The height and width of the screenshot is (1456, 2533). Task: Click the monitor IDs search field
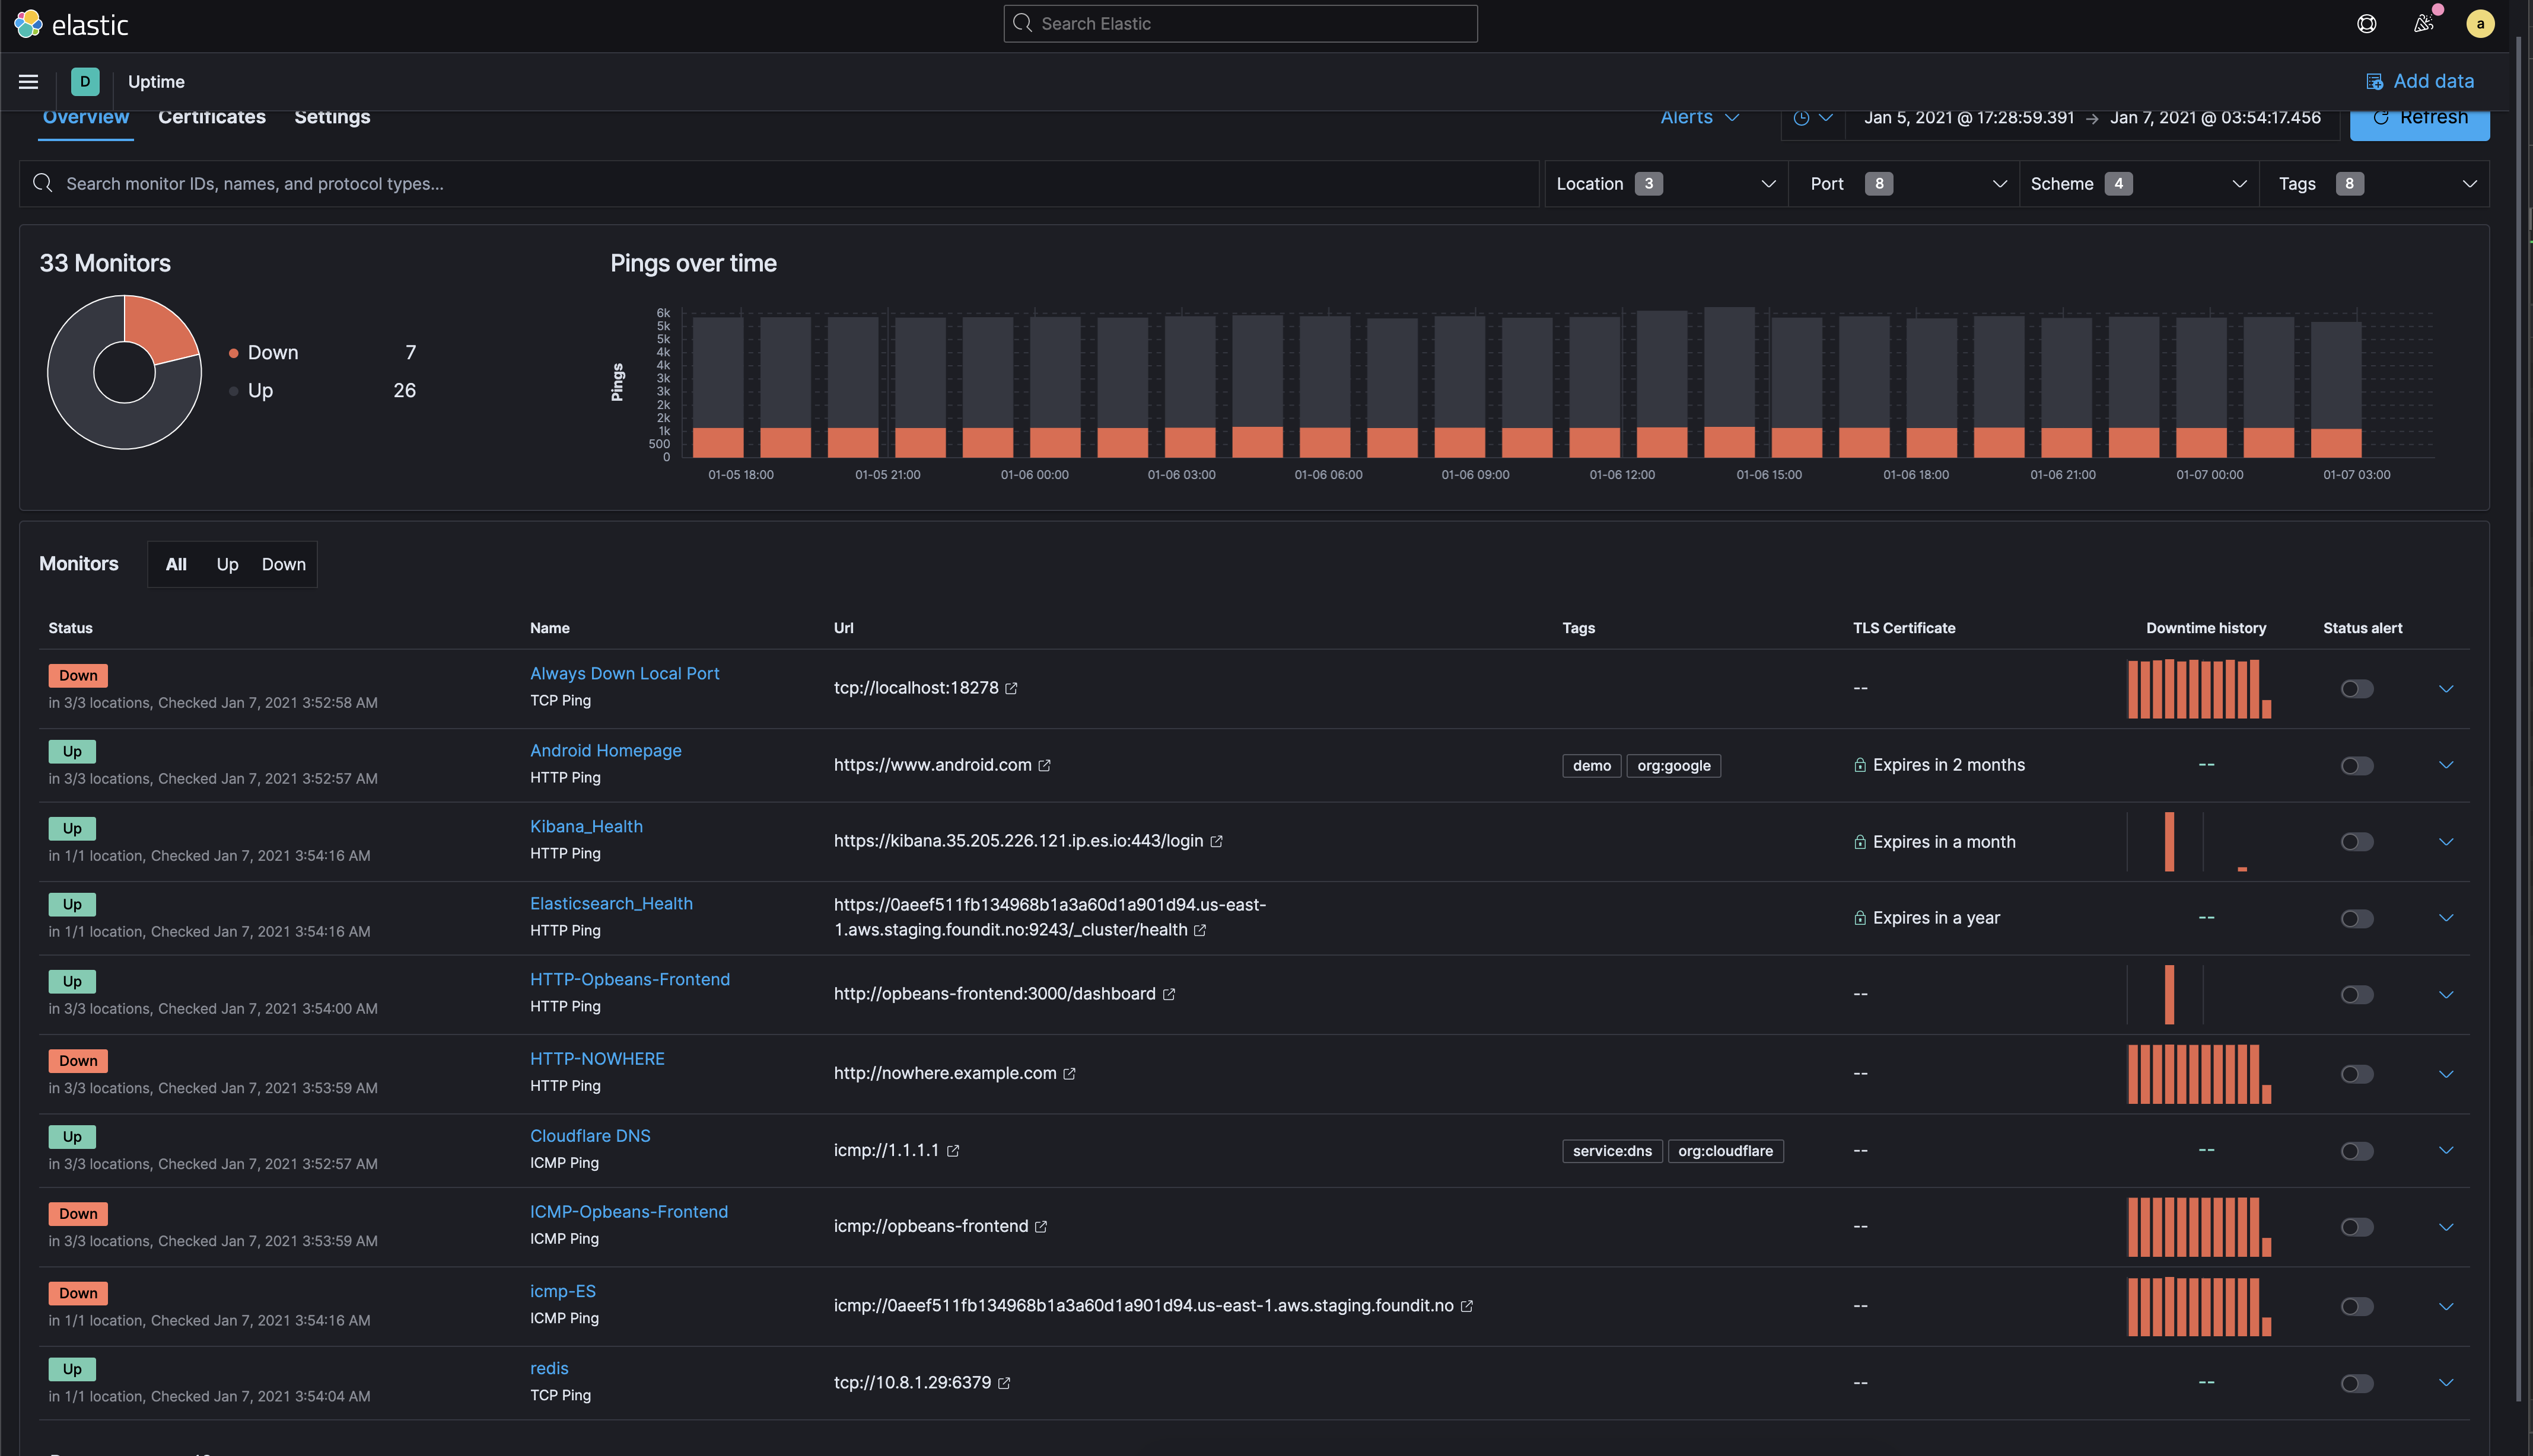(x=778, y=184)
